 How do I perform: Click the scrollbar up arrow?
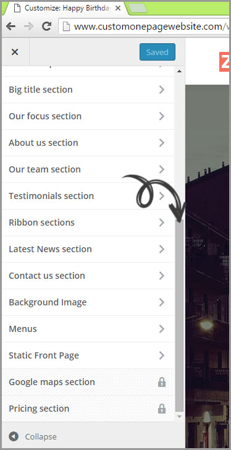179,71
